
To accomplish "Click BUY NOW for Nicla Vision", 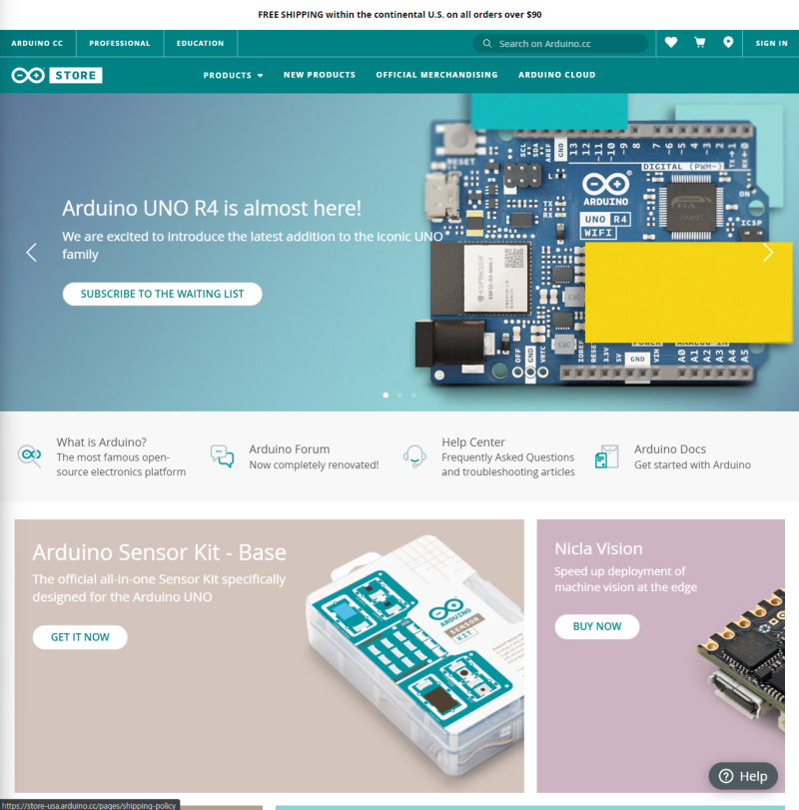I will pos(597,626).
